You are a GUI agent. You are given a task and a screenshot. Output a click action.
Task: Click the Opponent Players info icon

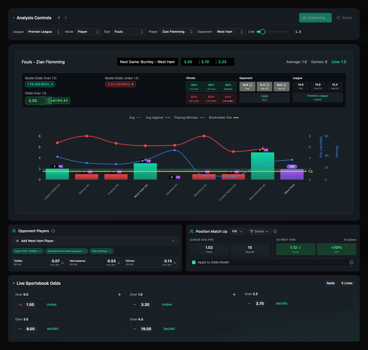point(53,231)
